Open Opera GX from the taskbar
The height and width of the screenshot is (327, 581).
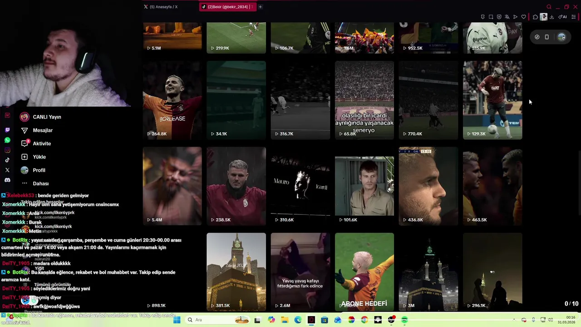click(311, 320)
